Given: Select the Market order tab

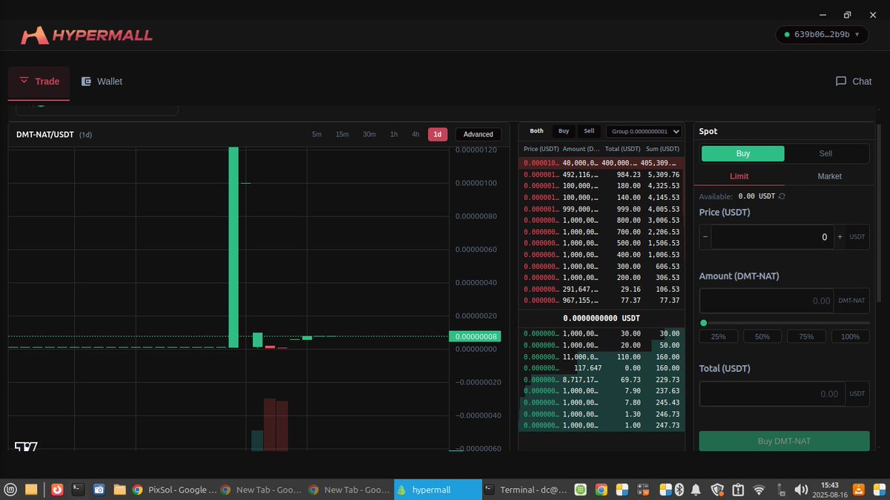Looking at the screenshot, I should tap(829, 176).
